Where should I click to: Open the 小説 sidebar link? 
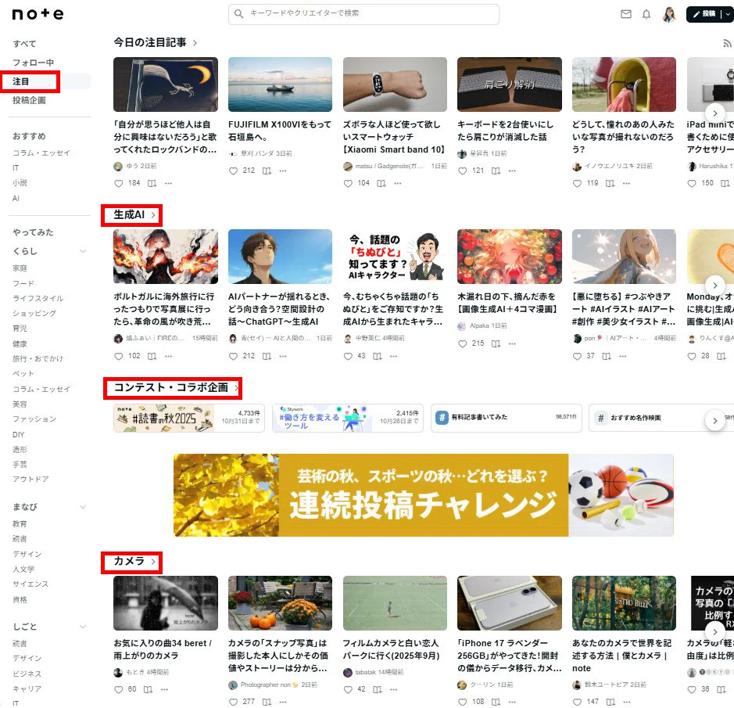pyautogui.click(x=20, y=183)
